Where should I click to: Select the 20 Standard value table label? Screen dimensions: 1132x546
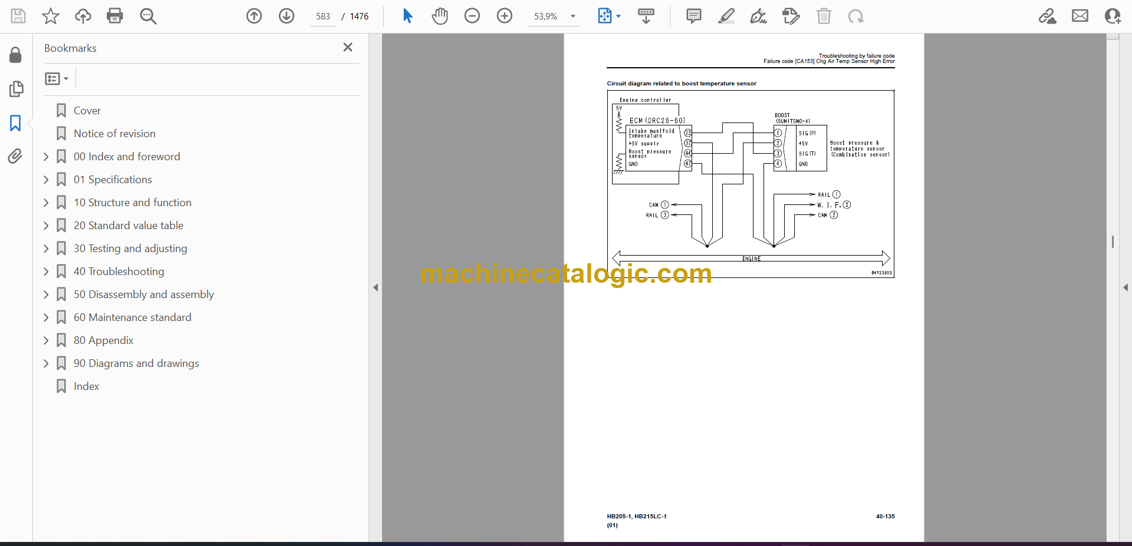[x=129, y=226]
